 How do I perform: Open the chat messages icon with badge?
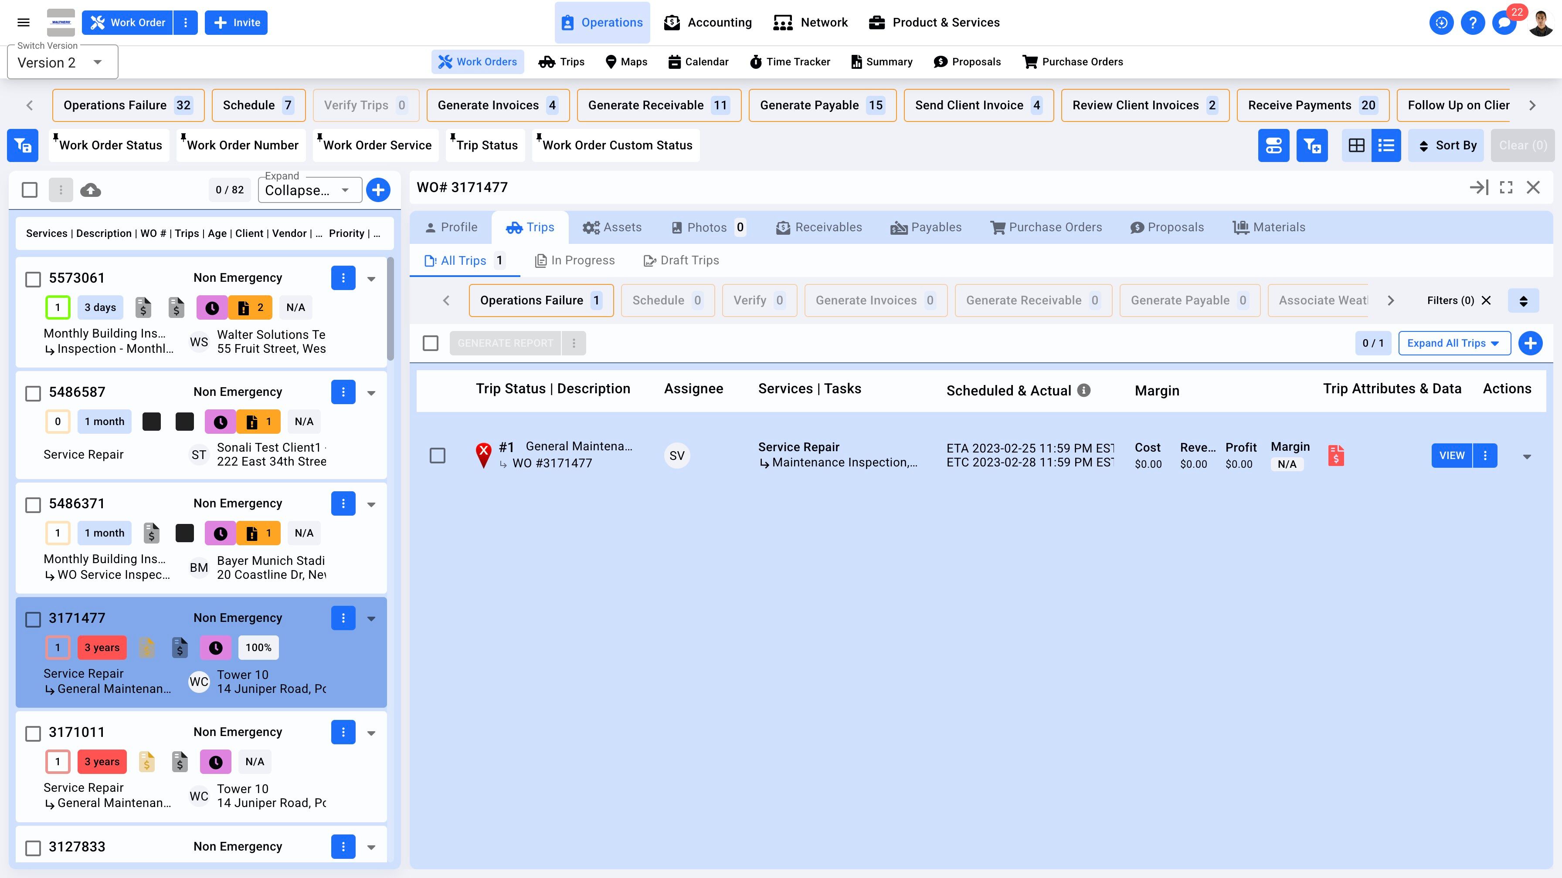click(1504, 23)
